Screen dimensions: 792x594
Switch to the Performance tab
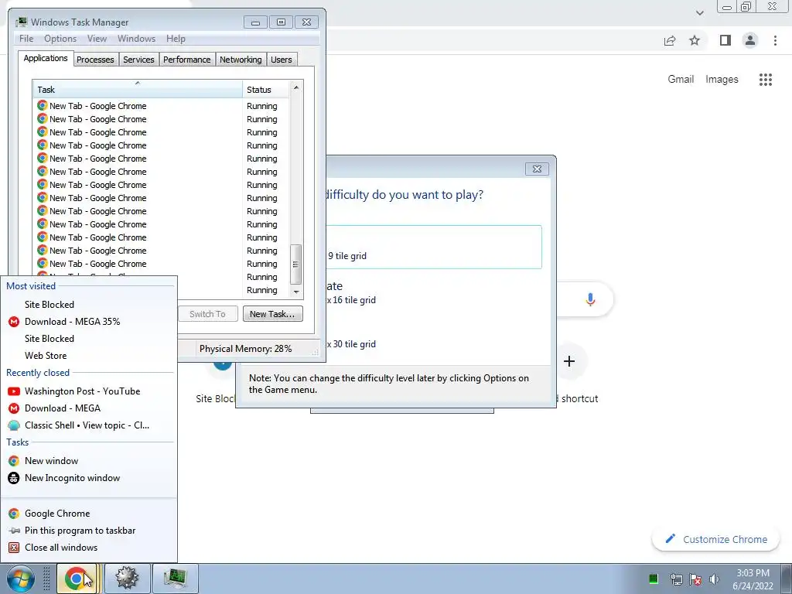(x=187, y=60)
